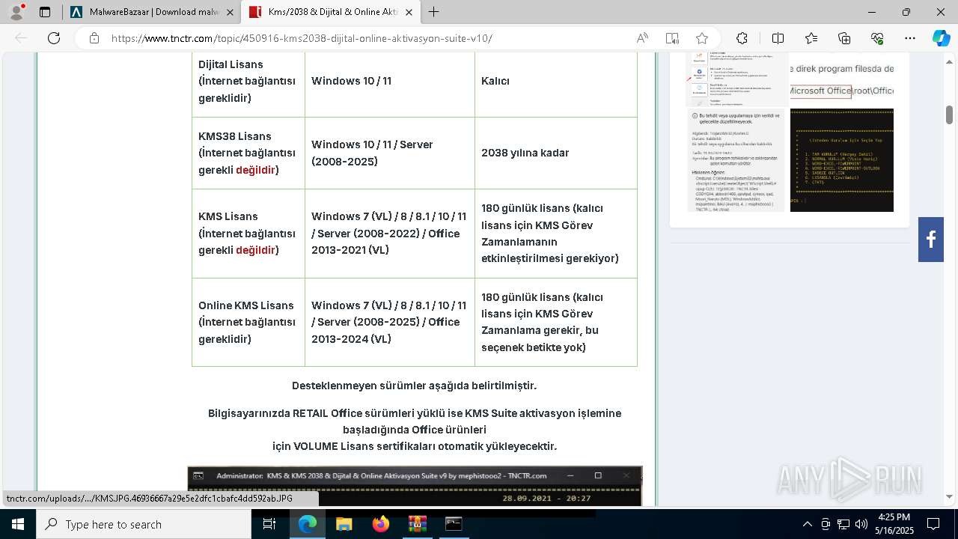Show hidden system tray icons
This screenshot has width=958, height=539.
coord(807,524)
